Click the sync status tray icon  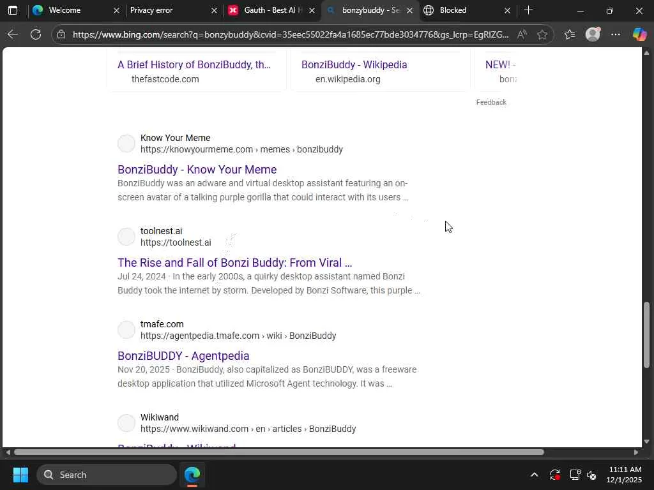555,475
